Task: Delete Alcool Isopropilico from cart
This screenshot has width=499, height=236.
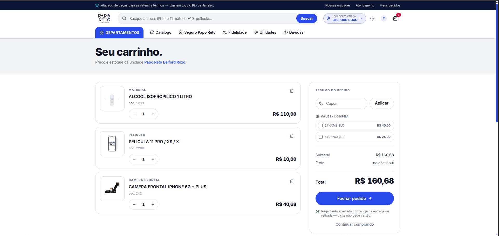Action: pos(292,91)
